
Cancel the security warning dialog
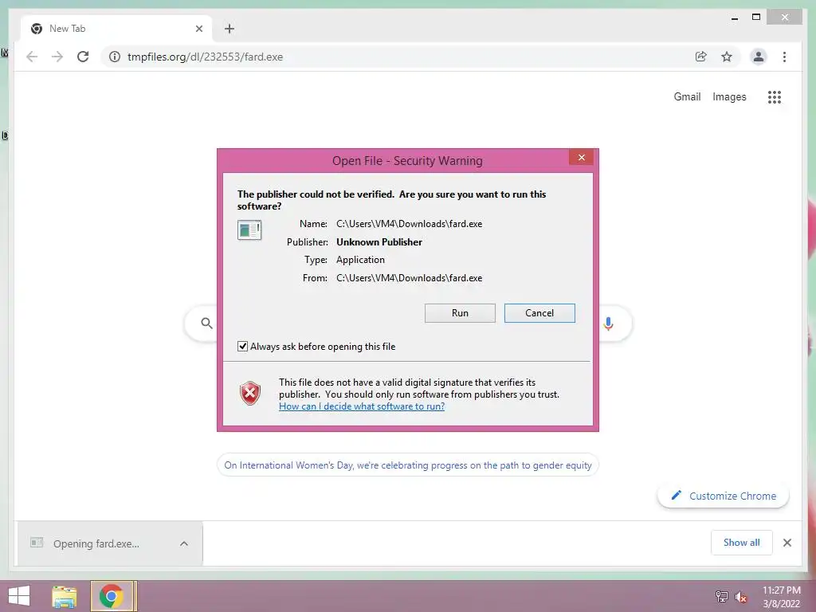[539, 312]
